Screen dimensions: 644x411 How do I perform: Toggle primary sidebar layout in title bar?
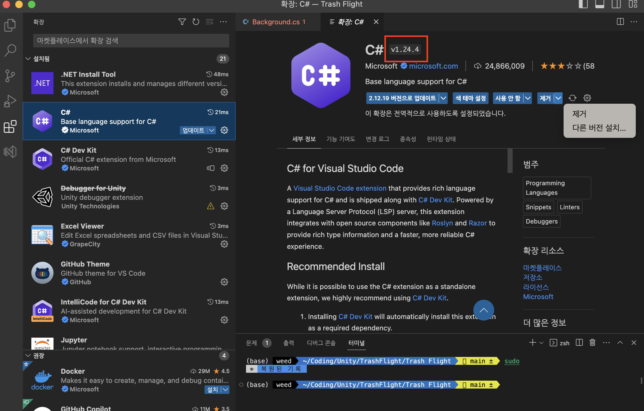[x=583, y=4]
